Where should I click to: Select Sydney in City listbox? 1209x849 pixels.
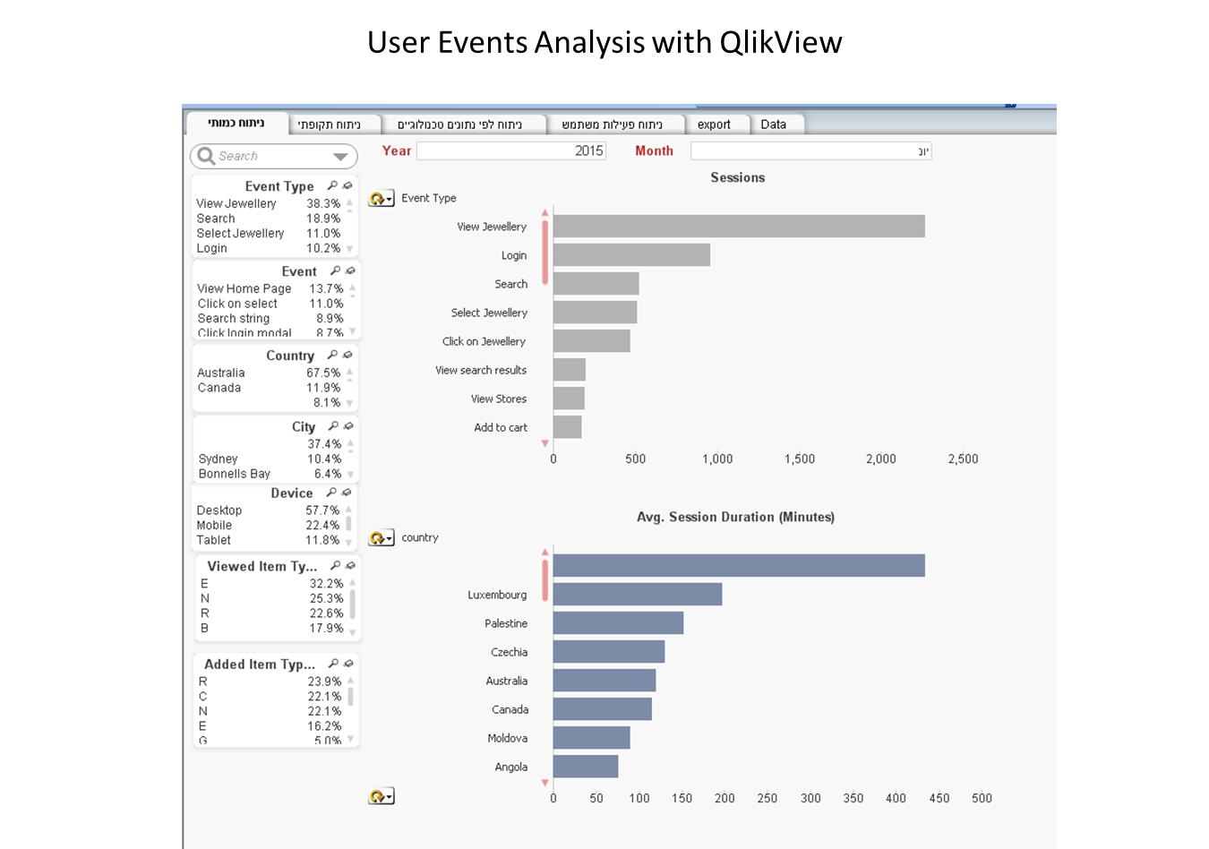point(270,459)
